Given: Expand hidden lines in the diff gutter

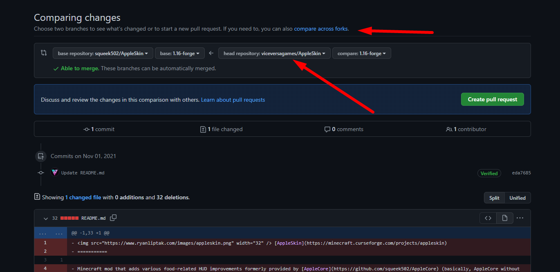Looking at the screenshot, I should (50, 232).
